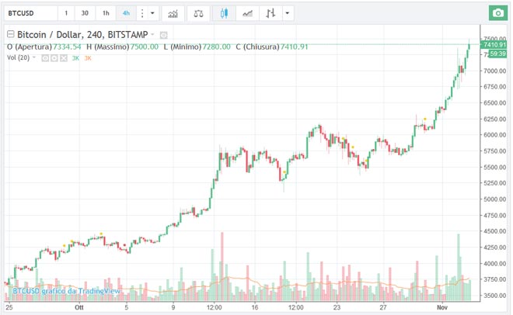Open the BTCUSD grafico da TradingView link
Image resolution: width=513 pixels, height=315 pixels.
pos(66,291)
